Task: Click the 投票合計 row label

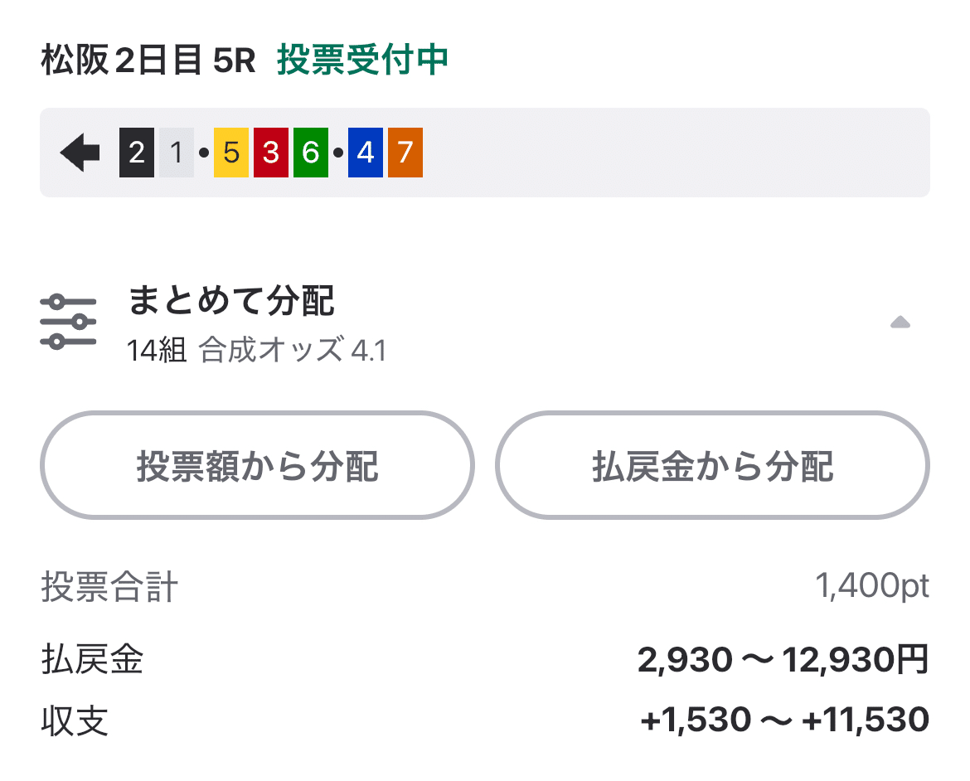Action: coord(109,585)
